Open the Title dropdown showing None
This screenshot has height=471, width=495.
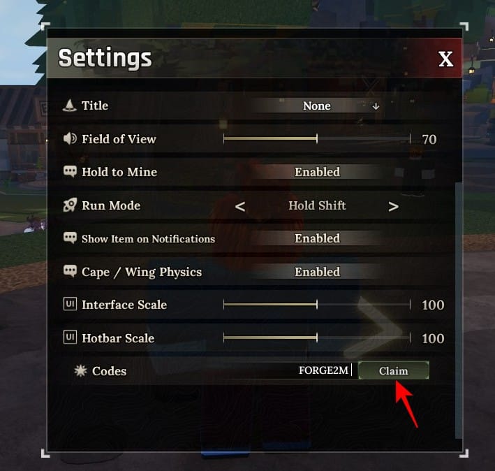pos(317,106)
